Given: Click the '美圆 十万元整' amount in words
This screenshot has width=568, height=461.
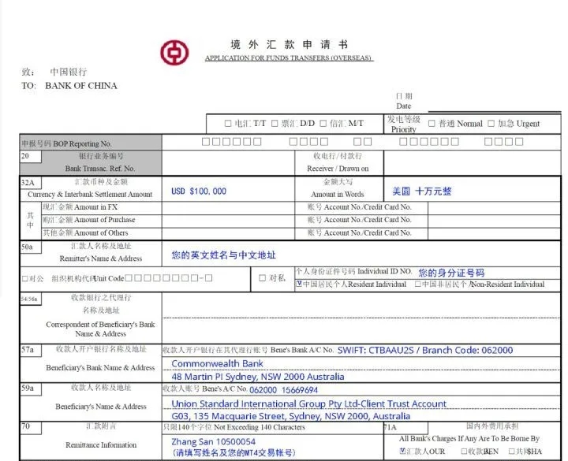Looking at the screenshot, I should coord(422,191).
